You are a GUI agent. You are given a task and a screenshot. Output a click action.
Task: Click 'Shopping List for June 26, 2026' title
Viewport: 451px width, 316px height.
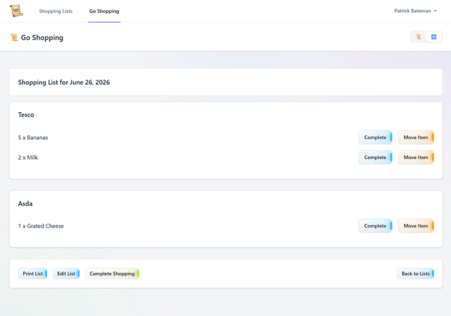64,82
